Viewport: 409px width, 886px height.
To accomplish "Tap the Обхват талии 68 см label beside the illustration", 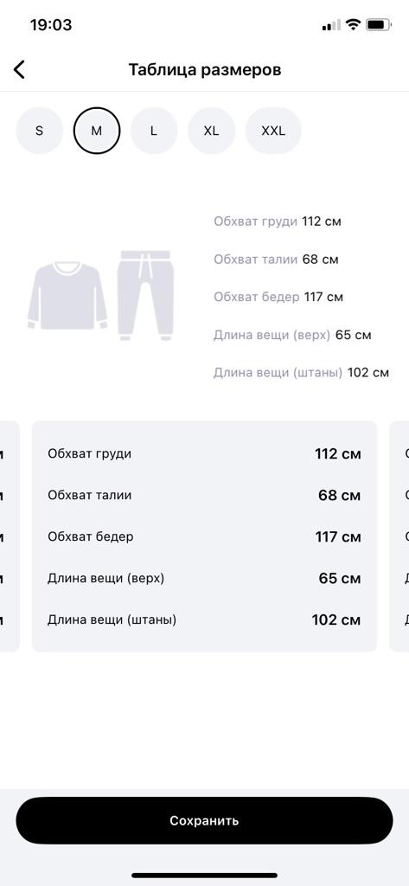I will (276, 260).
